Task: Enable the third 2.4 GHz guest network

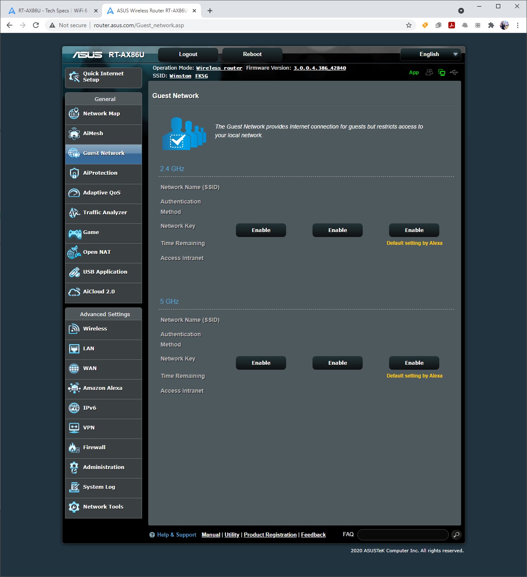Action: (414, 230)
